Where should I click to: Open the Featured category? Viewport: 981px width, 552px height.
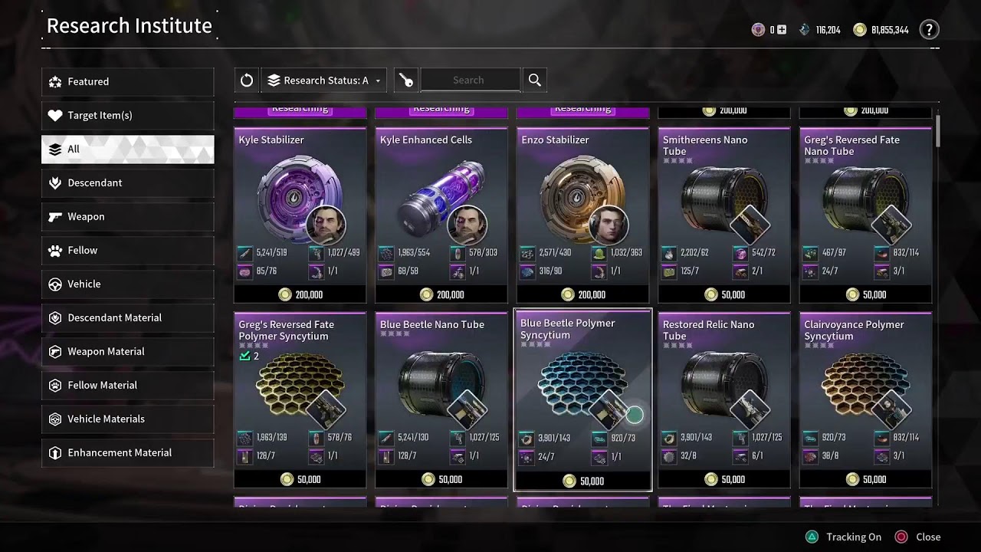click(x=127, y=81)
